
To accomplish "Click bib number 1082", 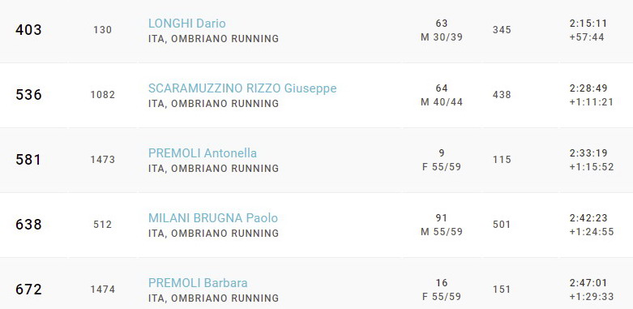I will [x=103, y=95].
